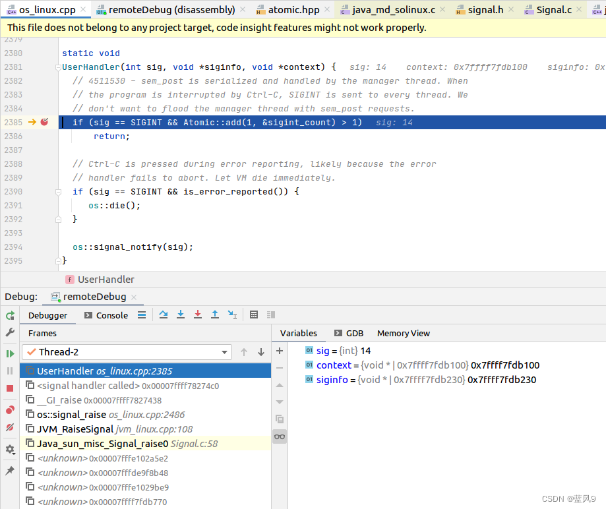Rerun remoteDebug with the green rerun icon
Image resolution: width=606 pixels, height=509 pixels.
10,316
